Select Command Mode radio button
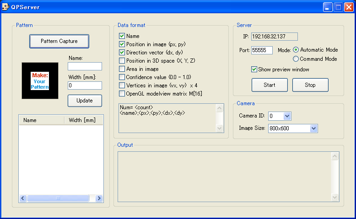 tap(296, 59)
